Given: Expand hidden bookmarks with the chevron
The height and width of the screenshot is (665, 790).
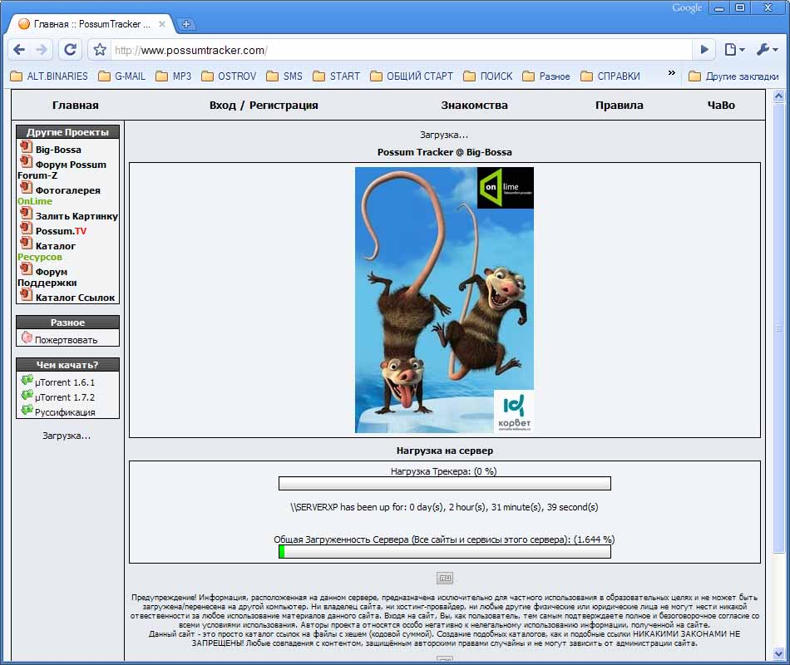Looking at the screenshot, I should coord(672,73).
